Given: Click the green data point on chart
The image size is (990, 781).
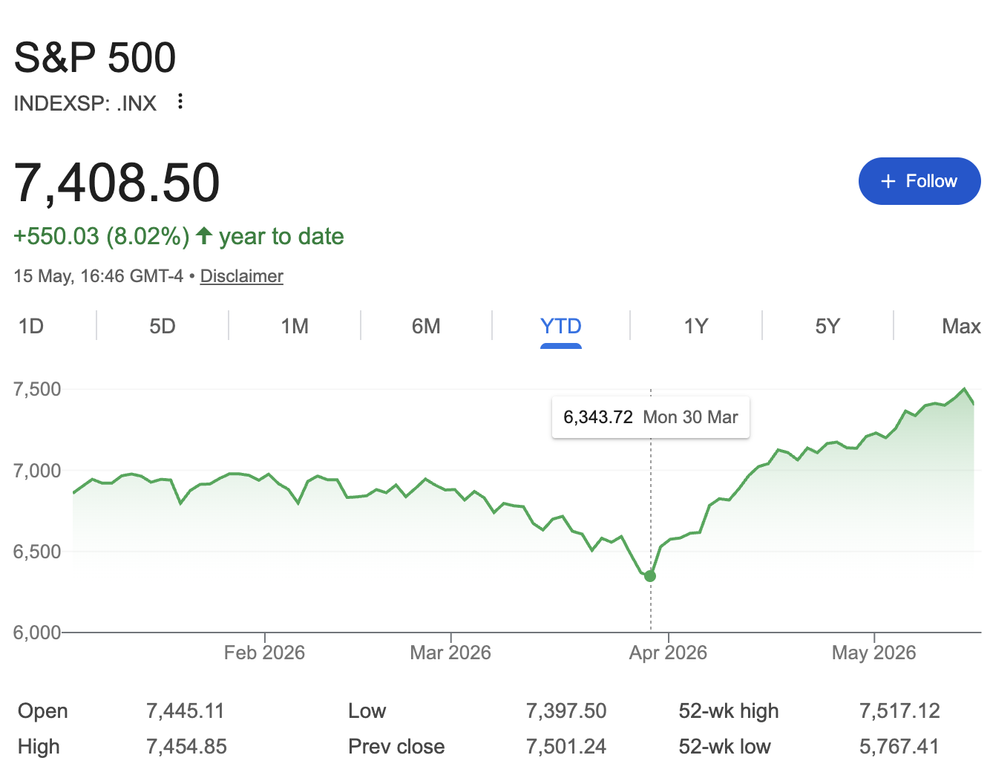Looking at the screenshot, I should click(650, 576).
